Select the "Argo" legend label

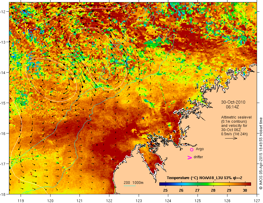coord(200,149)
